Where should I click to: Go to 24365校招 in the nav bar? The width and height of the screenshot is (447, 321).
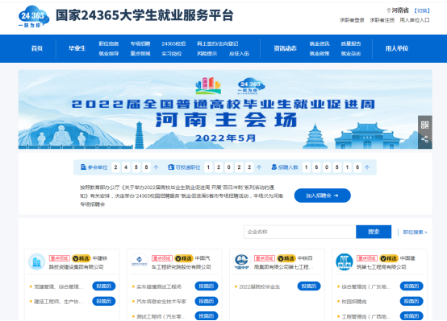pyautogui.click(x=173, y=43)
